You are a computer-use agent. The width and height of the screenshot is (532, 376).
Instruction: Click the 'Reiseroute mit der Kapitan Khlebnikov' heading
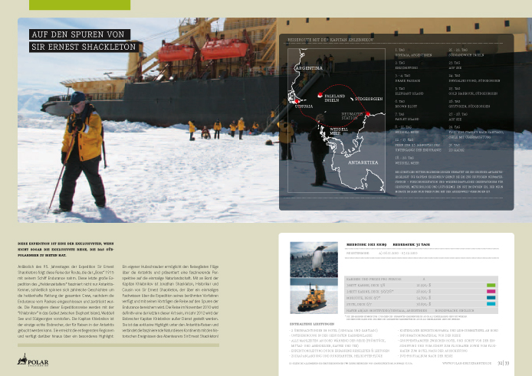click(x=330, y=38)
